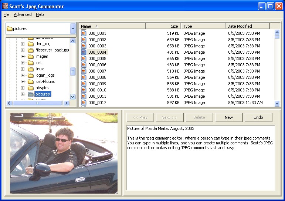
Task: Click the folder tree scroll right arrow
Action: (x=66, y=103)
